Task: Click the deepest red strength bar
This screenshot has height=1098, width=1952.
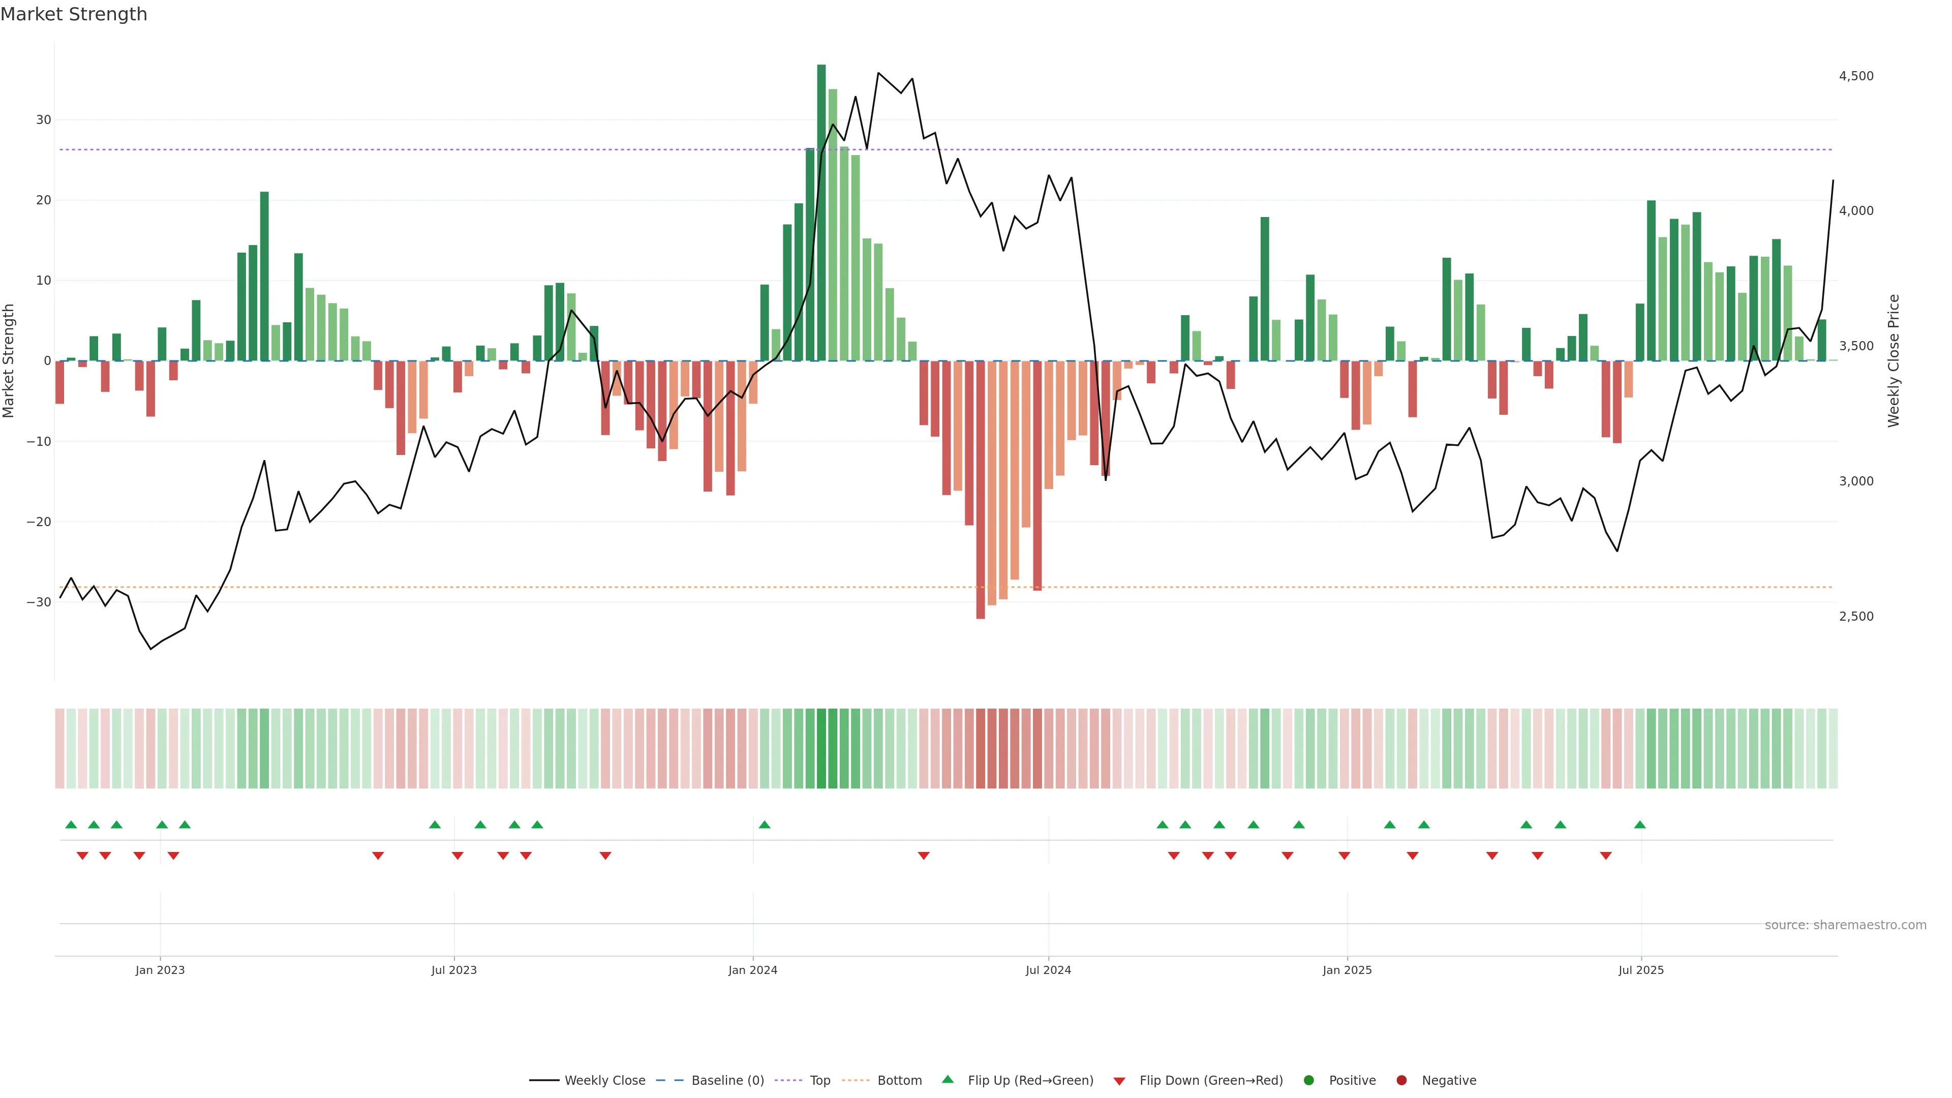Action: point(981,490)
